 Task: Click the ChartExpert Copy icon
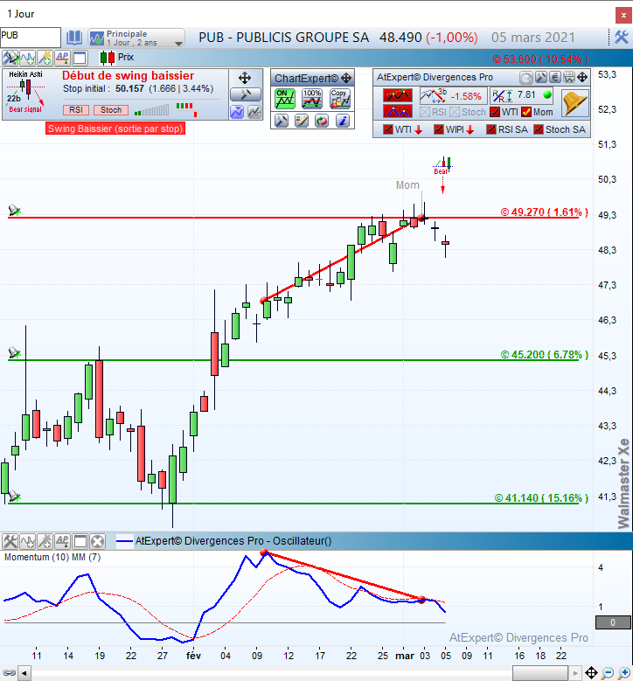tap(340, 99)
